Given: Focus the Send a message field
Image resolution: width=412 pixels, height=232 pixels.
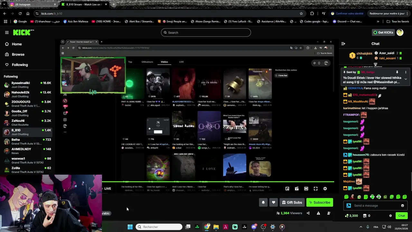Looking at the screenshot, I should (376, 206).
